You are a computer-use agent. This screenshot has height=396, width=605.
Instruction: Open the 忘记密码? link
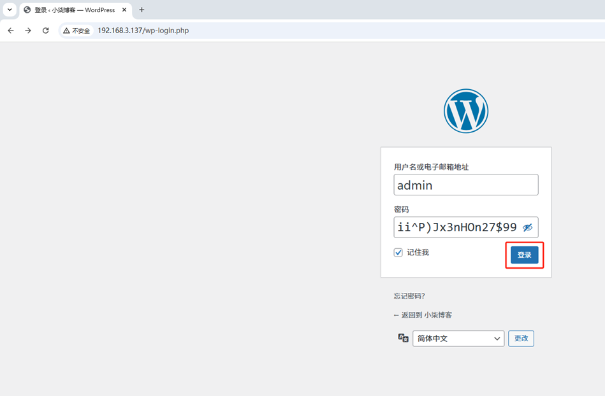(409, 296)
